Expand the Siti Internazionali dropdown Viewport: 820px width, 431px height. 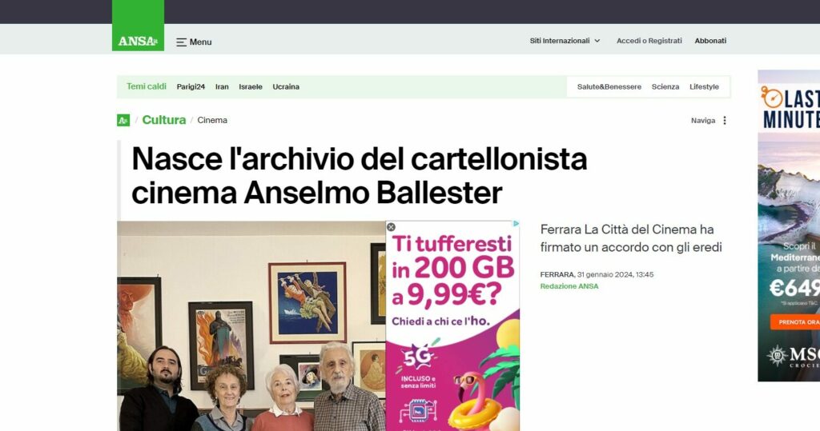pyautogui.click(x=565, y=41)
